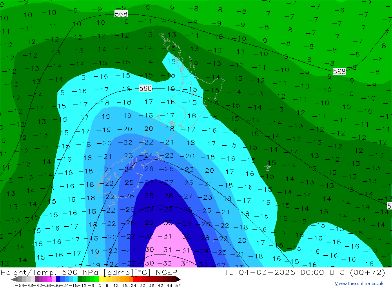Click the '0' legend scale label
The image size is (392, 287).
(x=100, y=285)
